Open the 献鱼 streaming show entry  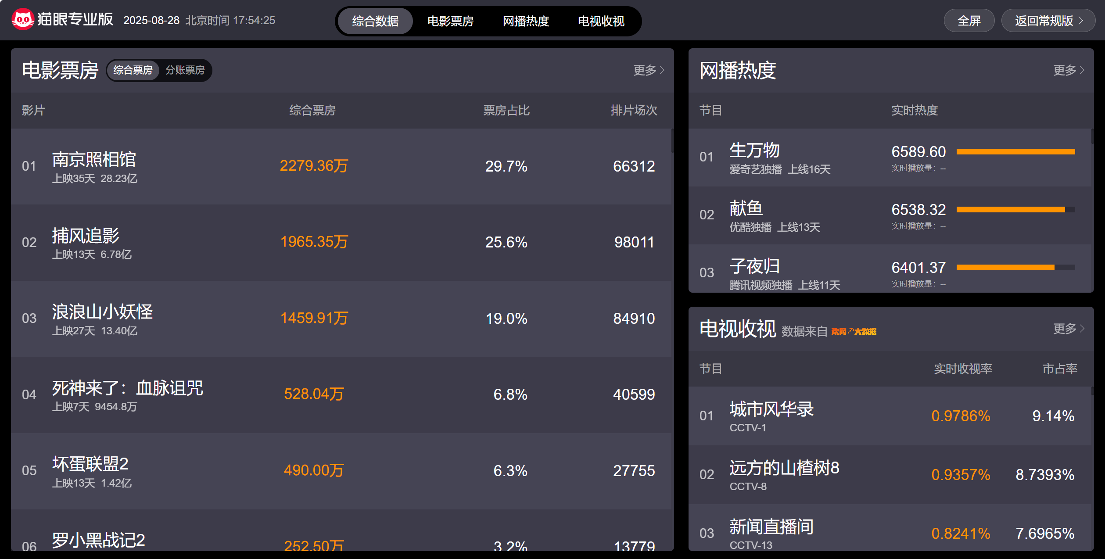pyautogui.click(x=746, y=208)
